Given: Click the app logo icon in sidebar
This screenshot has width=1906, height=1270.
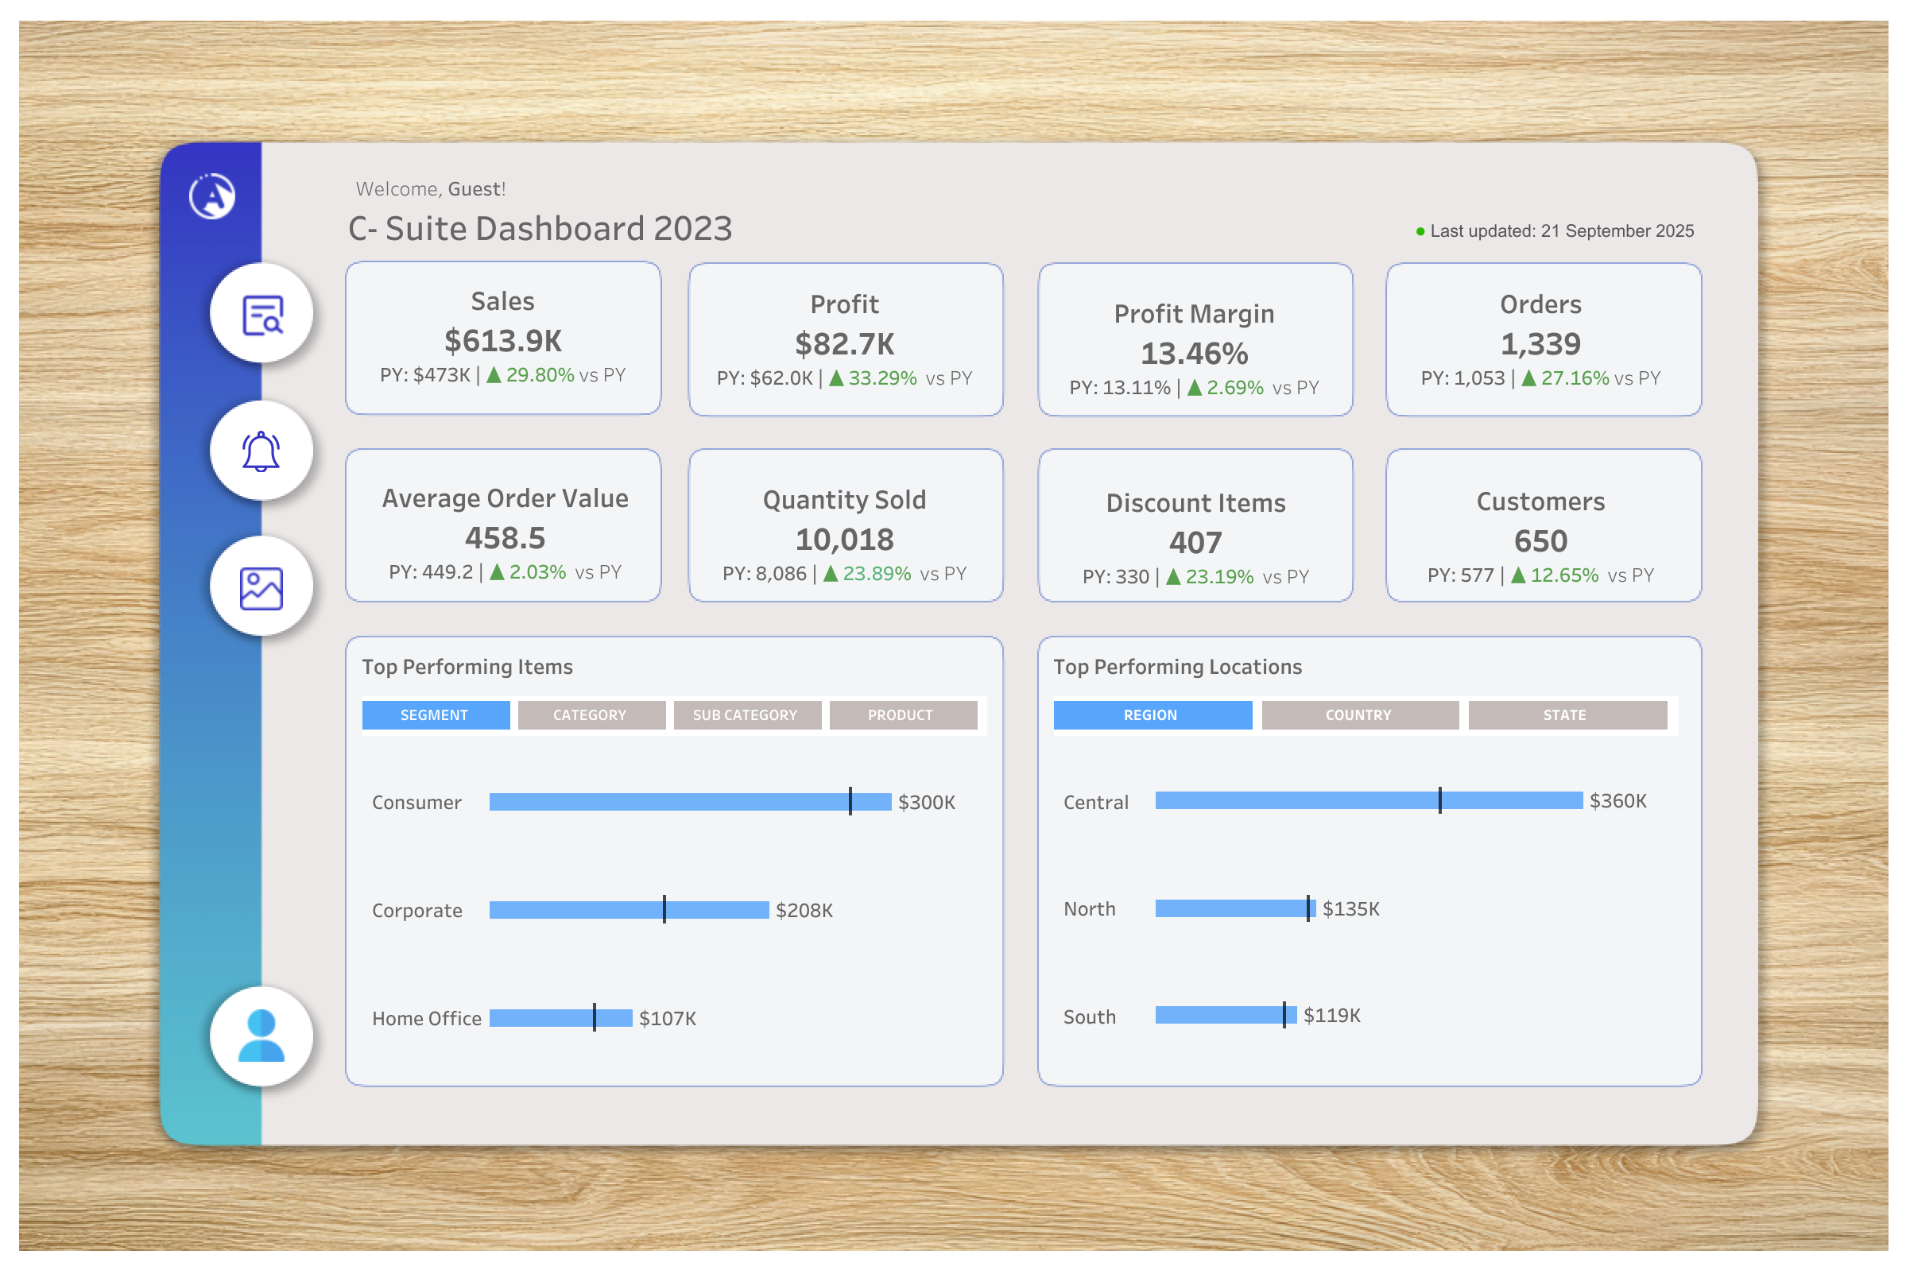Looking at the screenshot, I should (x=212, y=196).
